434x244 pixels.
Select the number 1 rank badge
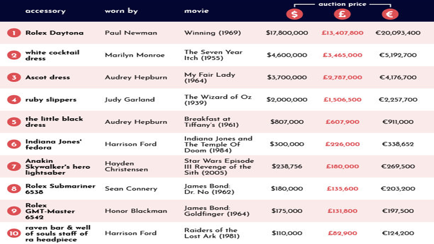[14, 33]
